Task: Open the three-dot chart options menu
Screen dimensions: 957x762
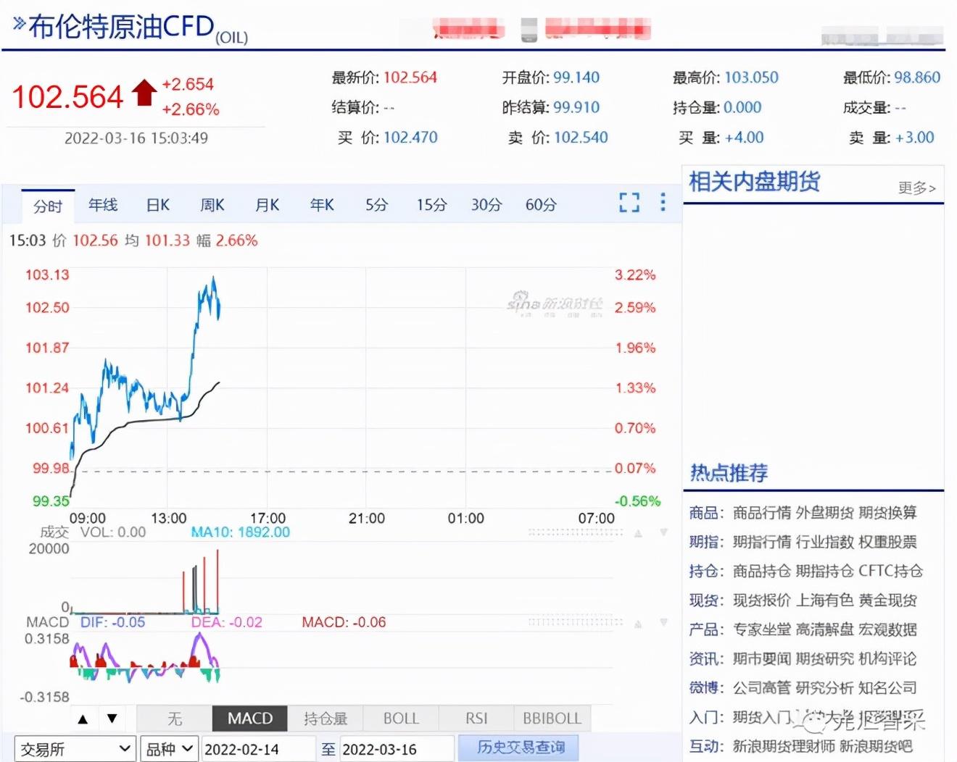Action: (663, 202)
